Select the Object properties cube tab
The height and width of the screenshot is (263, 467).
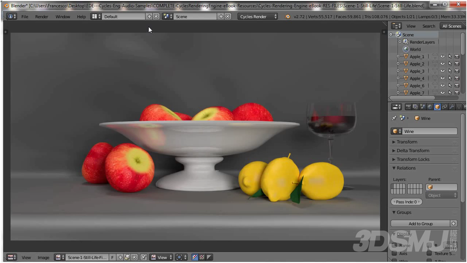[x=437, y=107]
